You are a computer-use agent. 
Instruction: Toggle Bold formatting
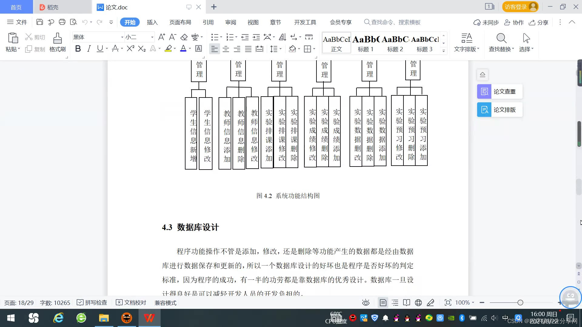78,49
